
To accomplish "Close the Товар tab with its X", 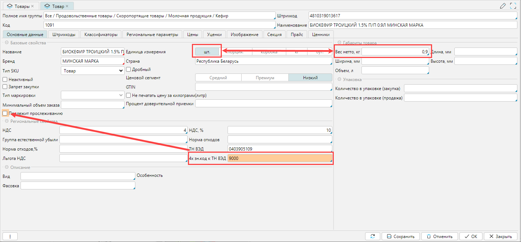I will [x=67, y=6].
